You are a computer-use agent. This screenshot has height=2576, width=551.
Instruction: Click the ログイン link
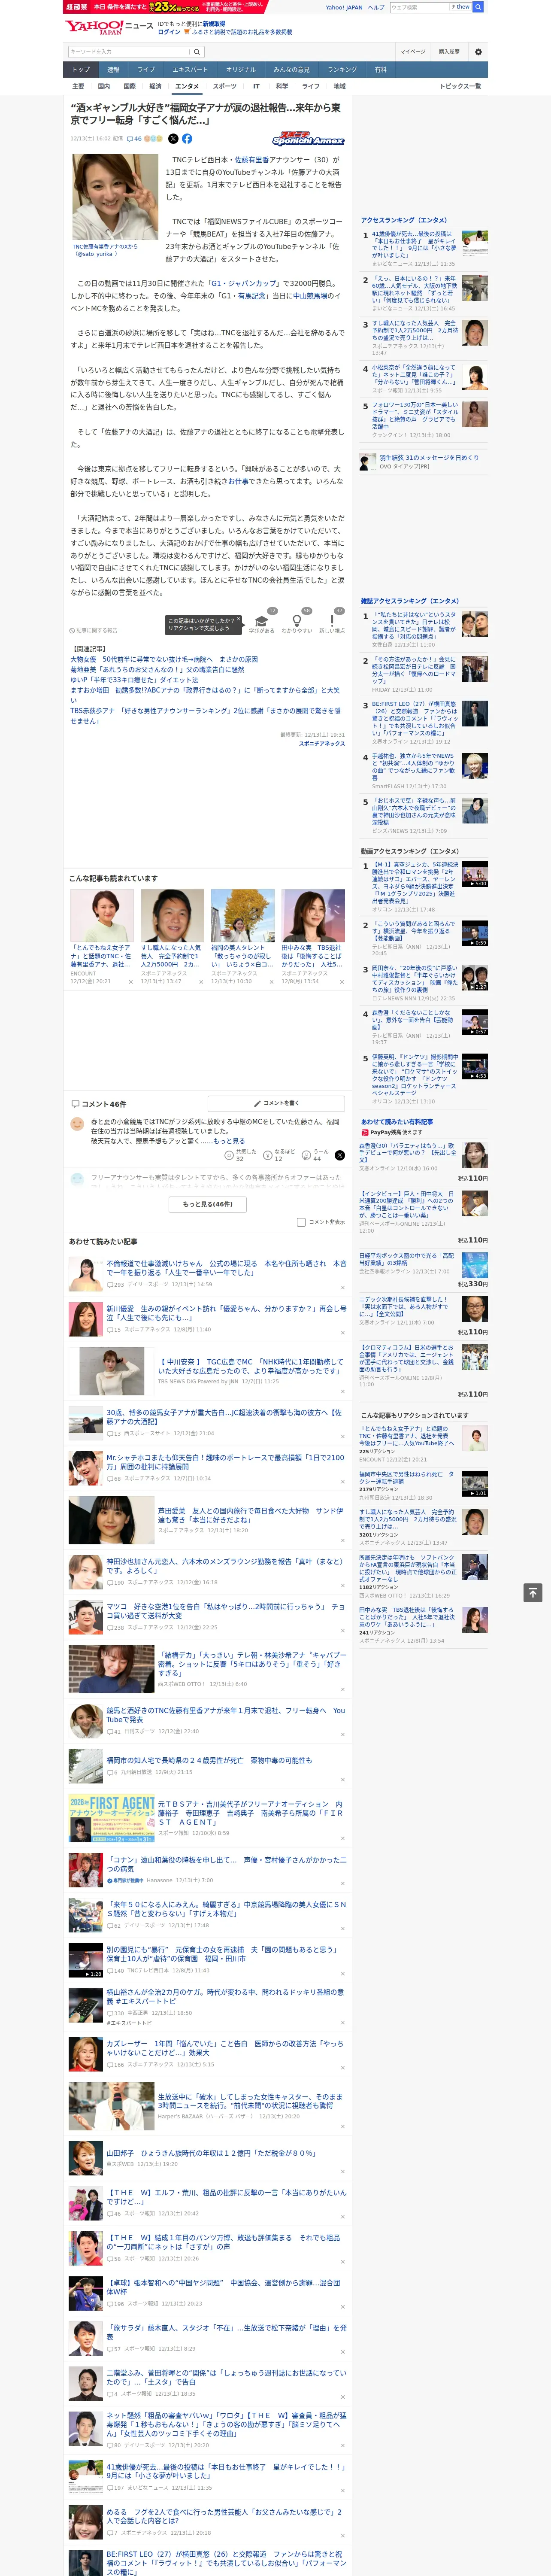169,32
